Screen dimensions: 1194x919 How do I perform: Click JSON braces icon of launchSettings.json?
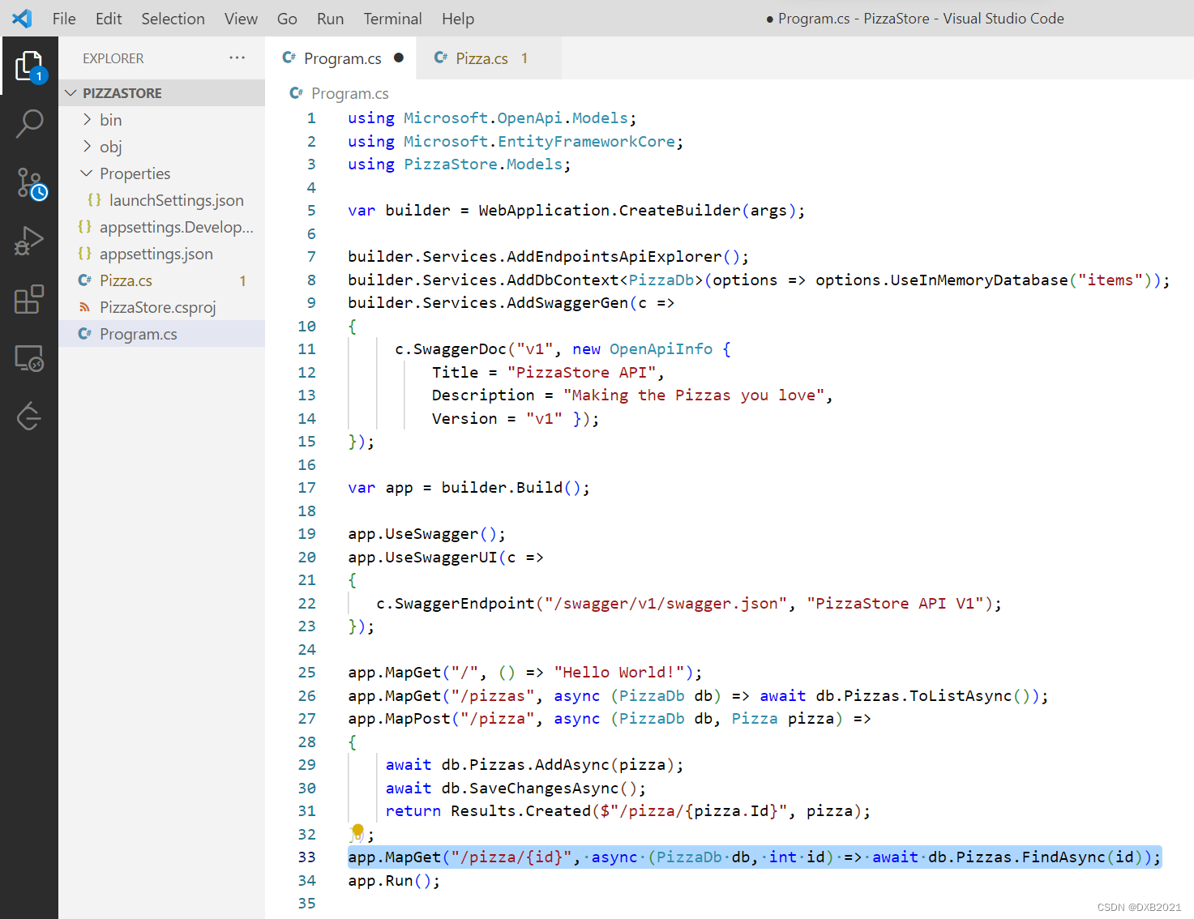pyautogui.click(x=94, y=200)
